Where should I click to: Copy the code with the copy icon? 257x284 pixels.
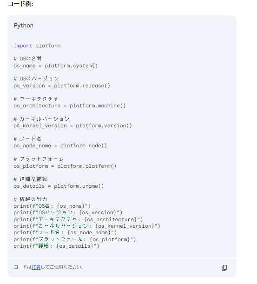point(224,268)
